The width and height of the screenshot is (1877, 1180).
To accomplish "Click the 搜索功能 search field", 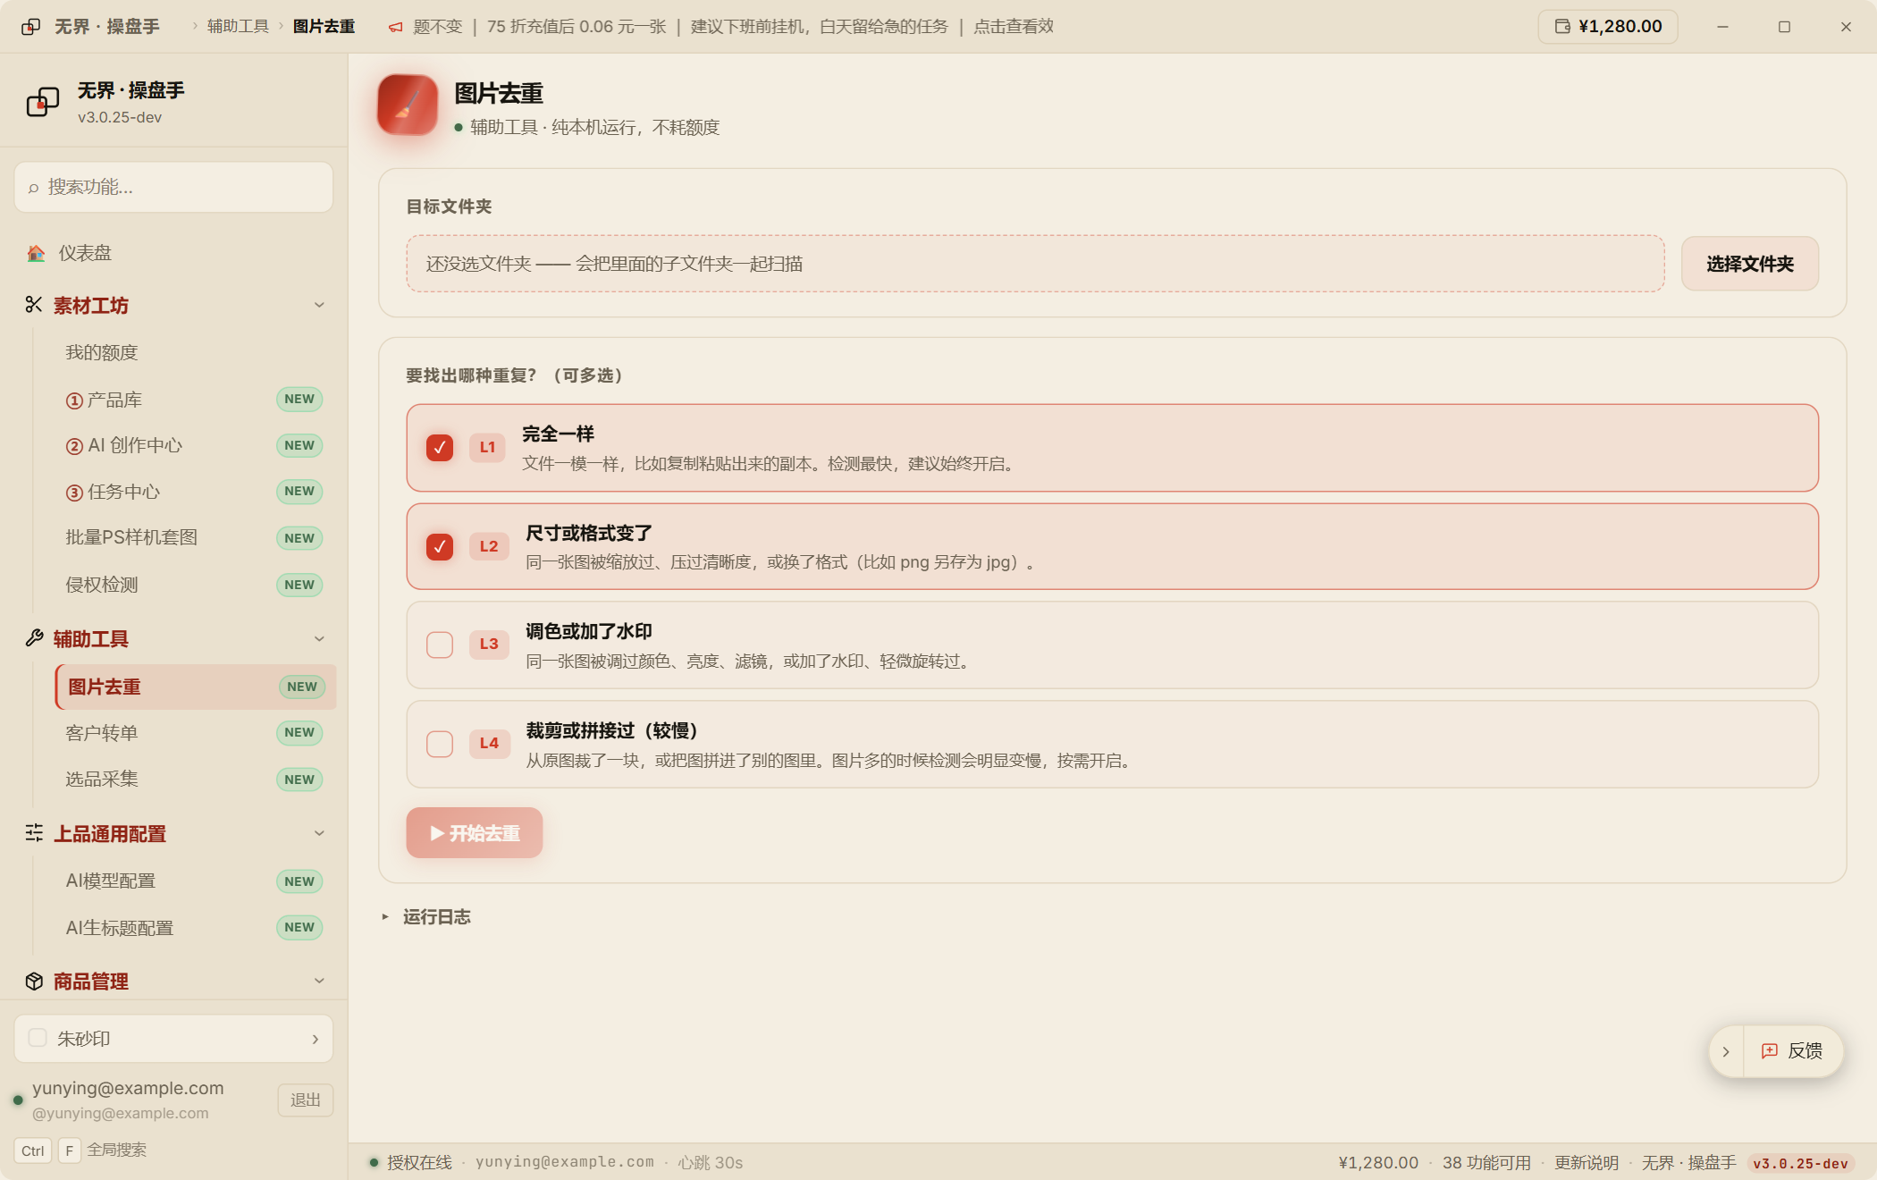I will click(x=174, y=187).
